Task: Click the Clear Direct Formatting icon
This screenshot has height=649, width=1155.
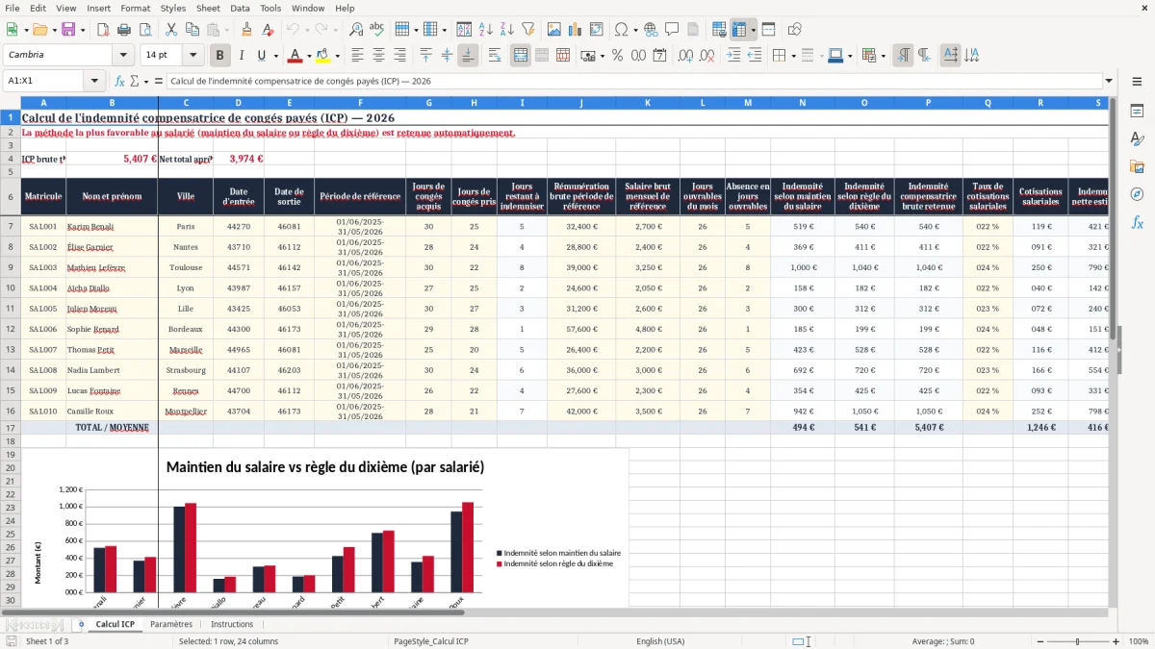Action: pos(269,30)
